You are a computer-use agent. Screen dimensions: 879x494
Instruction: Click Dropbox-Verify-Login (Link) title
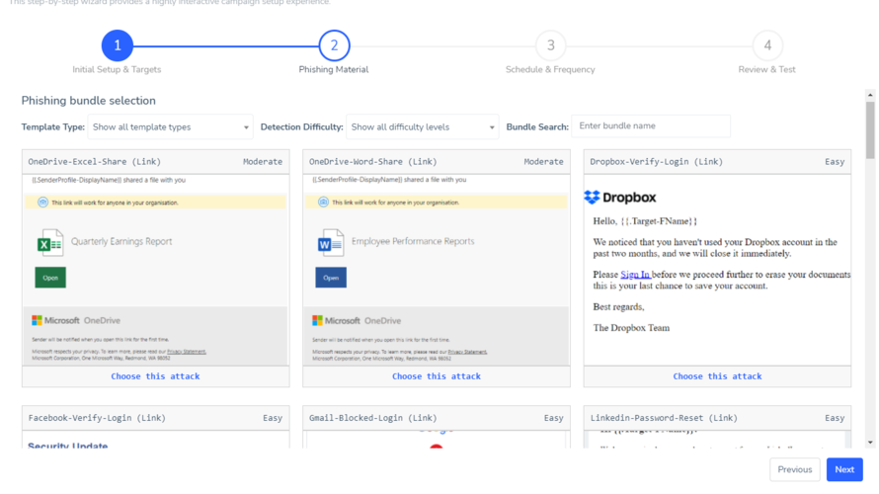[x=656, y=161]
